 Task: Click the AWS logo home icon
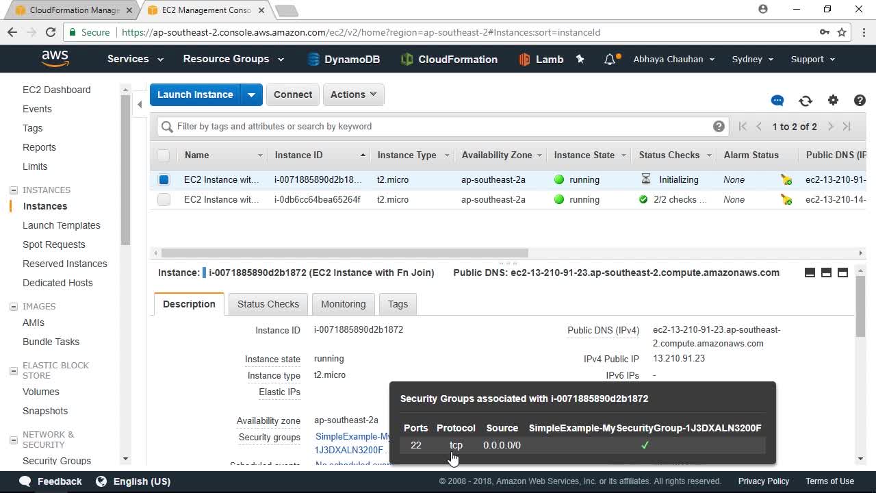[55, 59]
